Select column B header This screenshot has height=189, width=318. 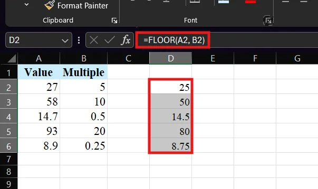(83, 58)
